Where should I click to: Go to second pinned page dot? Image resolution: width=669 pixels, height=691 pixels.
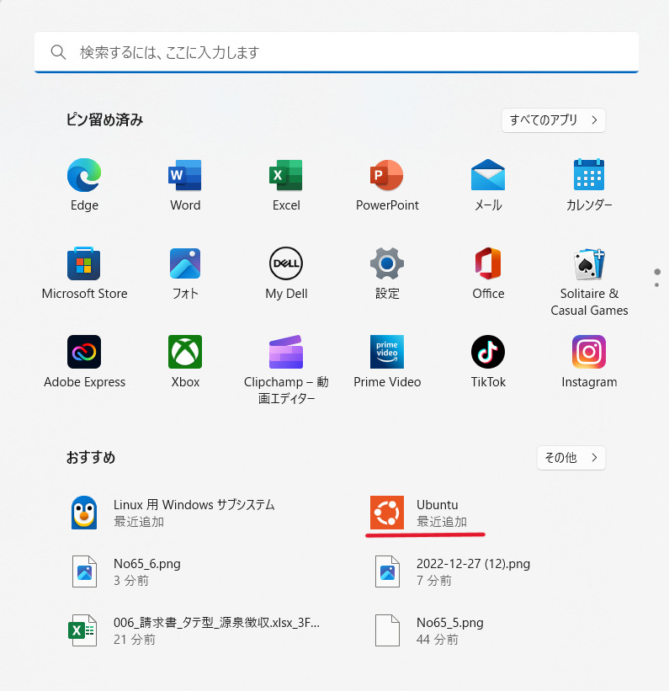coord(657,285)
